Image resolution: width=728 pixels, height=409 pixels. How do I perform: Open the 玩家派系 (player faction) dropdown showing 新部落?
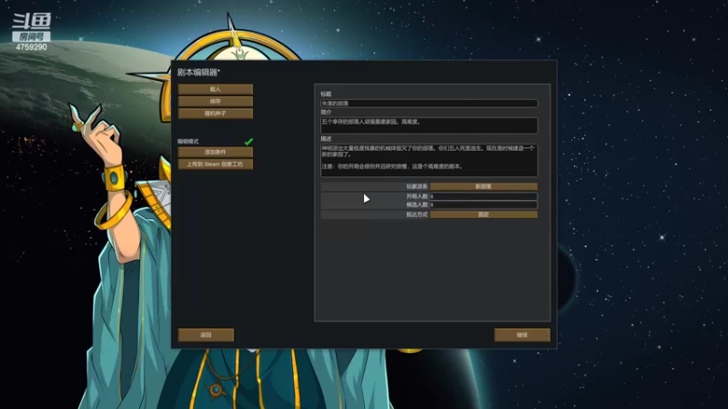483,186
